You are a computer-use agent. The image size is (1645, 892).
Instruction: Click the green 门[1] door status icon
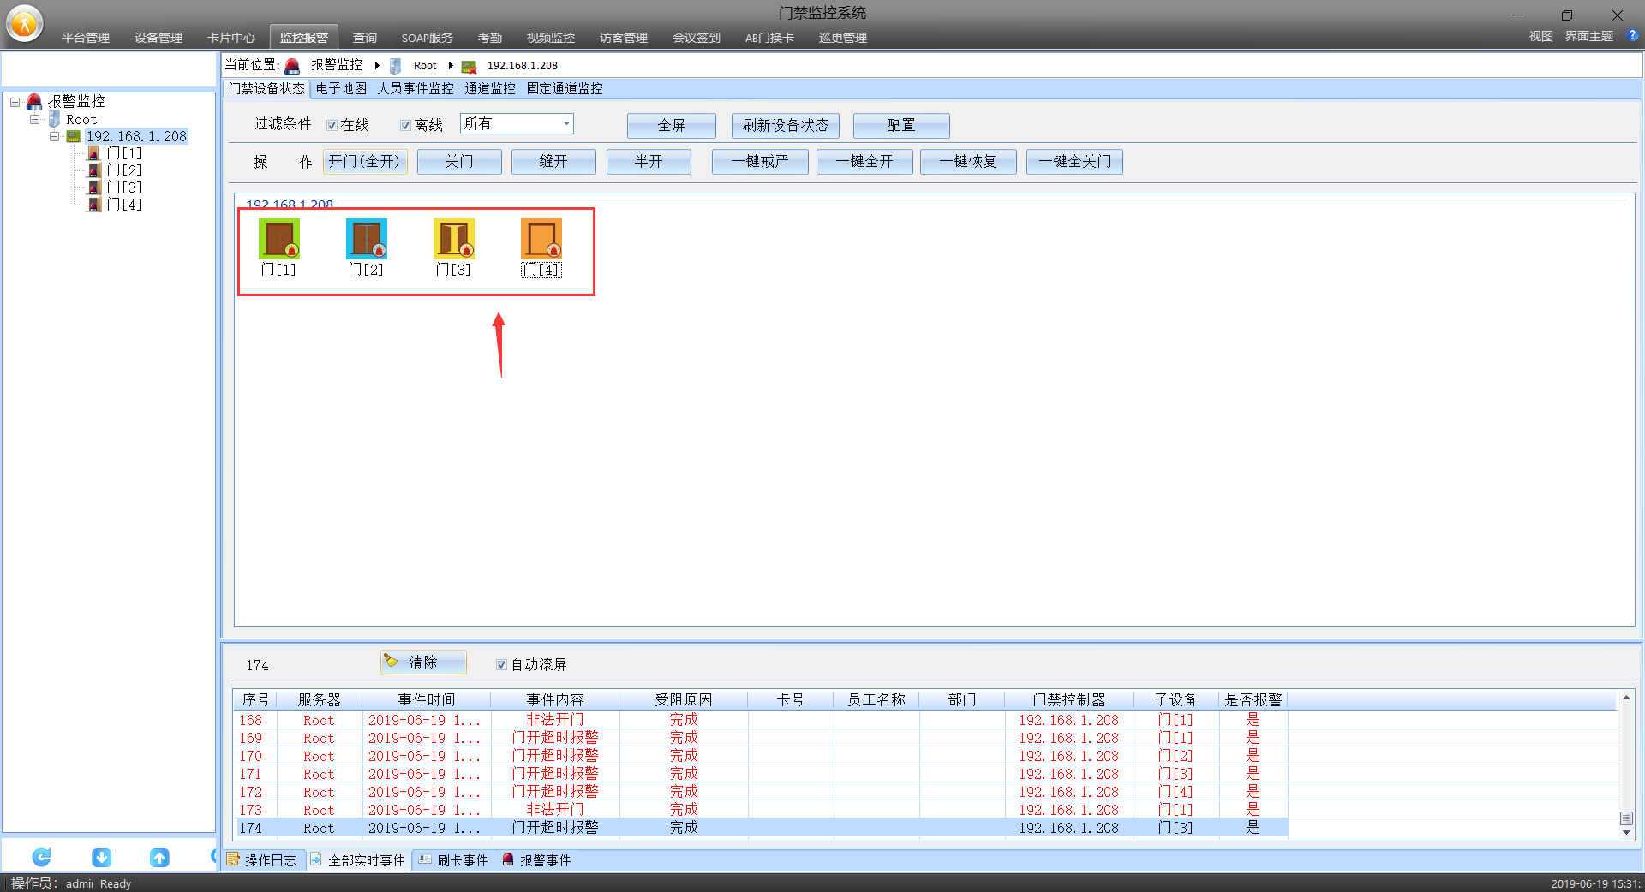pyautogui.click(x=278, y=239)
